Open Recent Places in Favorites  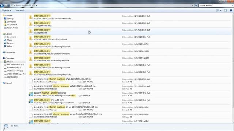(11, 28)
